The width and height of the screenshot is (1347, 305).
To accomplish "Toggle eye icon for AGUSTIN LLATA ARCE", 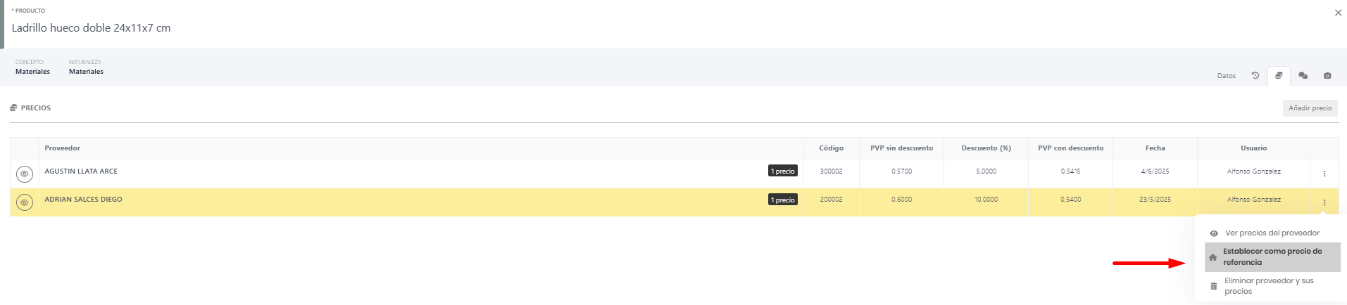I will click(25, 174).
